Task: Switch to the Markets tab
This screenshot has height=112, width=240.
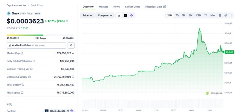Action: pyautogui.click(x=103, y=7)
